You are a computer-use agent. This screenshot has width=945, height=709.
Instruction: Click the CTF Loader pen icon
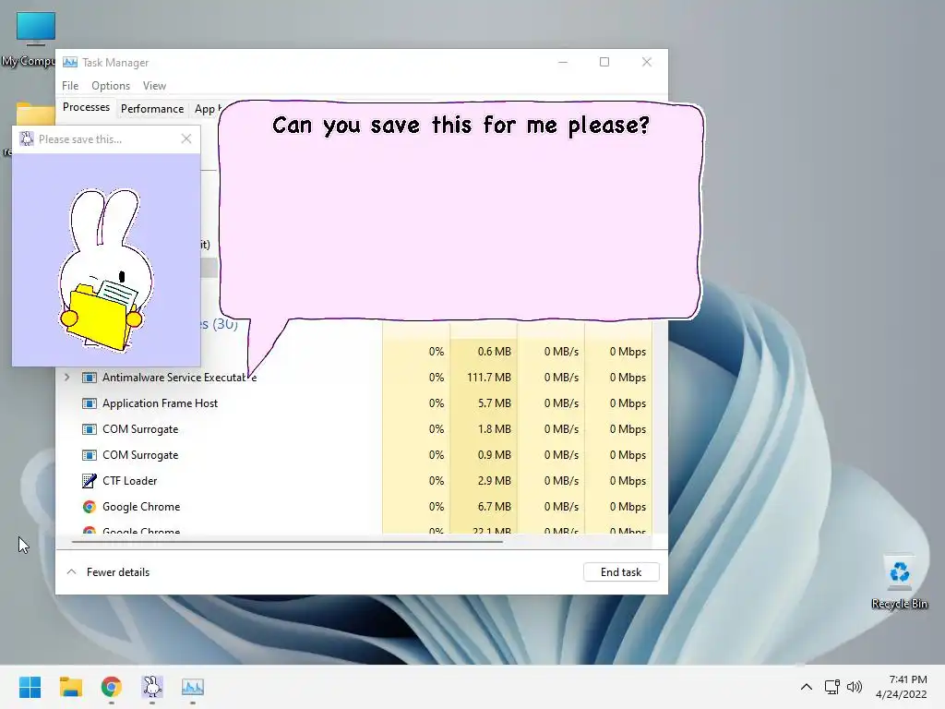[90, 480]
